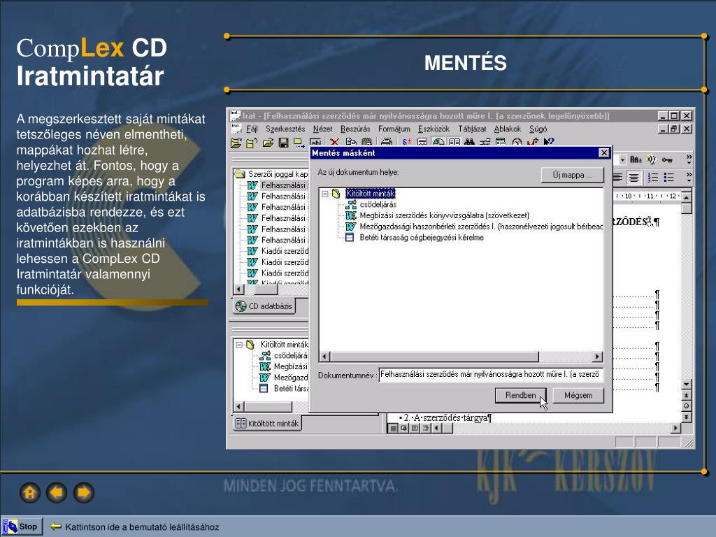716x537 pixels.
Task: Click the first folder icon in the toolbar
Action: click(236, 143)
